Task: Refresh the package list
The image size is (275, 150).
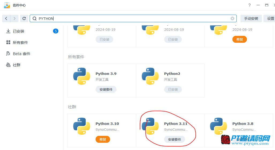Action: (24, 18)
